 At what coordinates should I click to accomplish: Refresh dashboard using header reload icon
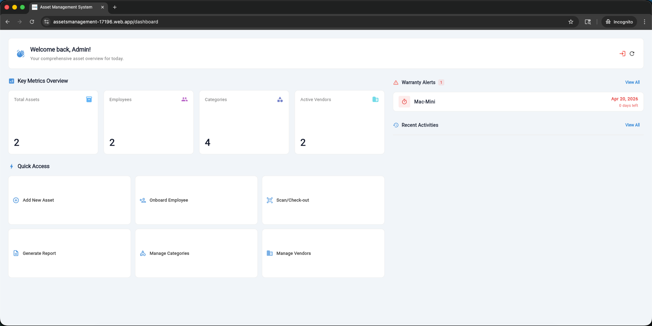click(632, 54)
